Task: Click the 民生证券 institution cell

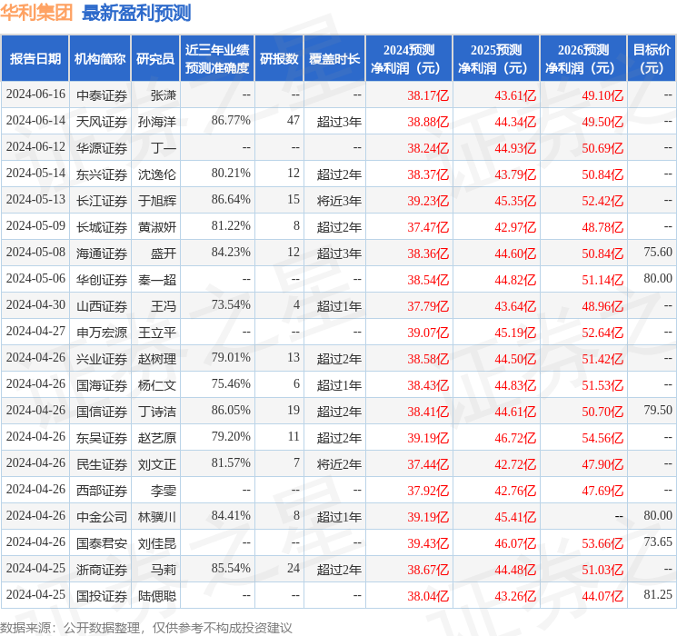Action: (102, 464)
